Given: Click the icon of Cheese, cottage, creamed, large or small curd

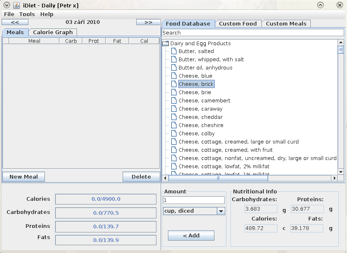Looking at the screenshot, I should coord(174,142).
